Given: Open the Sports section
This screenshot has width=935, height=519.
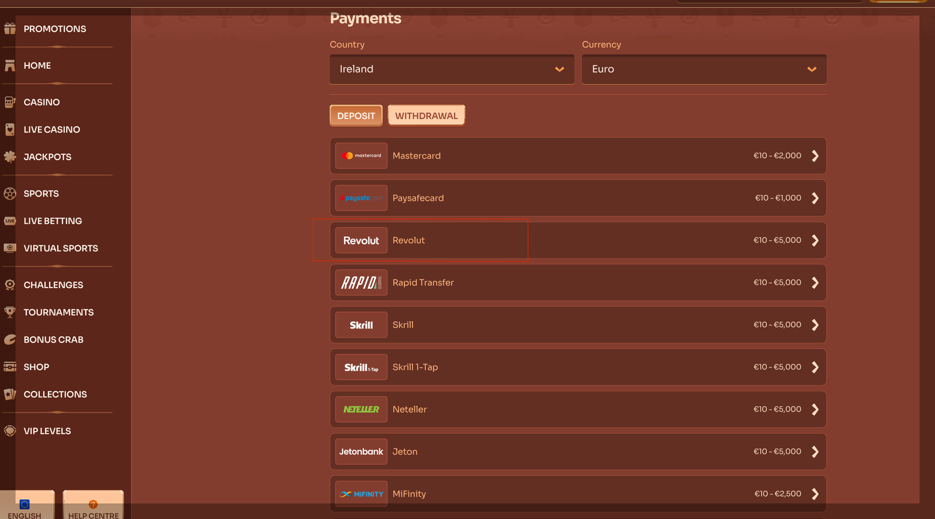Looking at the screenshot, I should 41,193.
